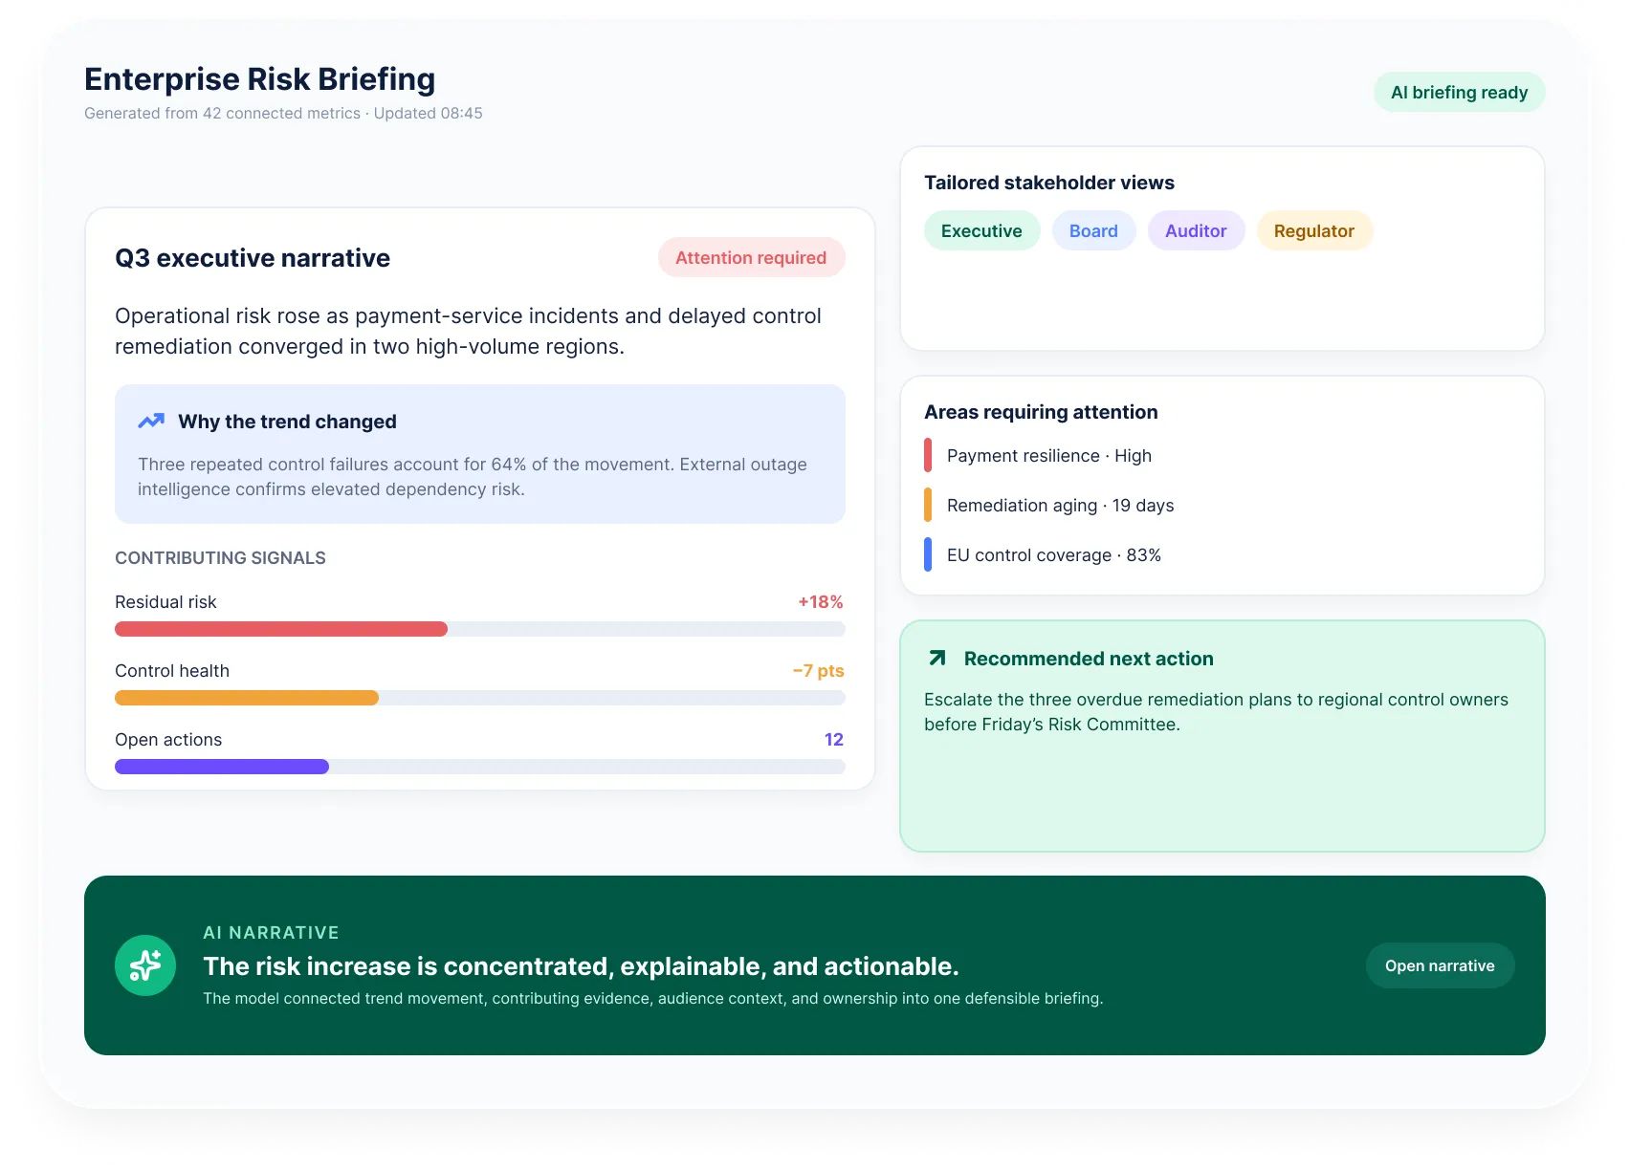Click the Generated from 42 connected metrics subtitle
Screen dimensions: 1630x1170
pos(283,113)
